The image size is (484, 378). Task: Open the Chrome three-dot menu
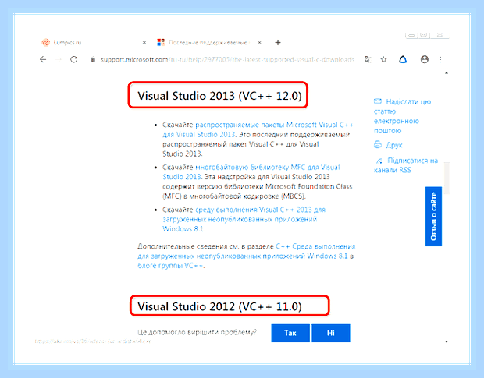[x=440, y=59]
